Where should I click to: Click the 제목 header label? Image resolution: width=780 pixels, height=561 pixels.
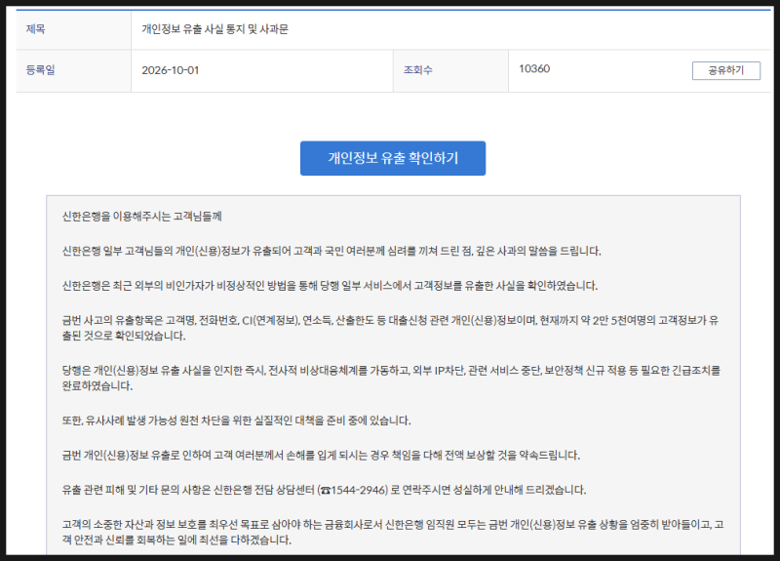[x=36, y=29]
